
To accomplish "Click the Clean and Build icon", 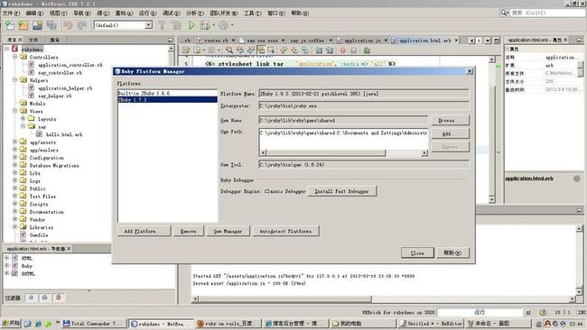I will (176, 25).
